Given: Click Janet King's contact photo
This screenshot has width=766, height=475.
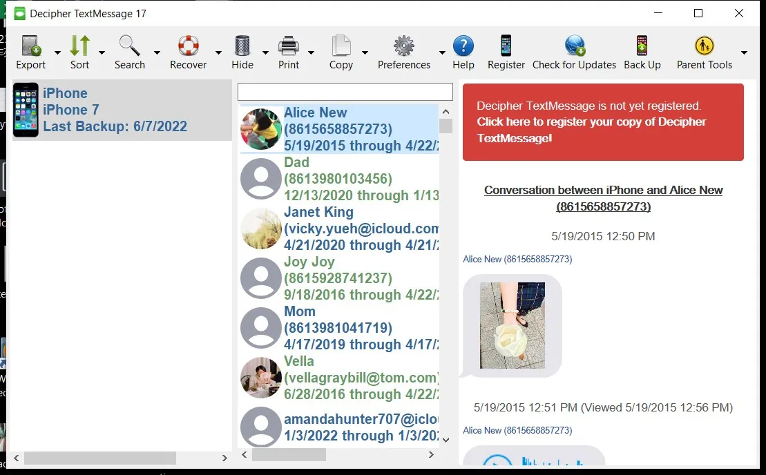Looking at the screenshot, I should coord(261,229).
